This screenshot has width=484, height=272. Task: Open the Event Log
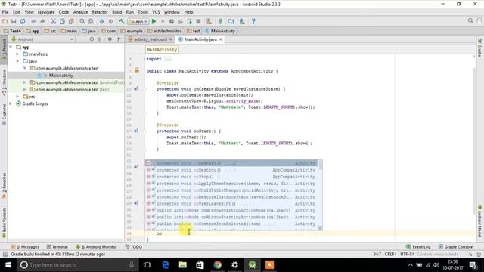pyautogui.click(x=418, y=247)
